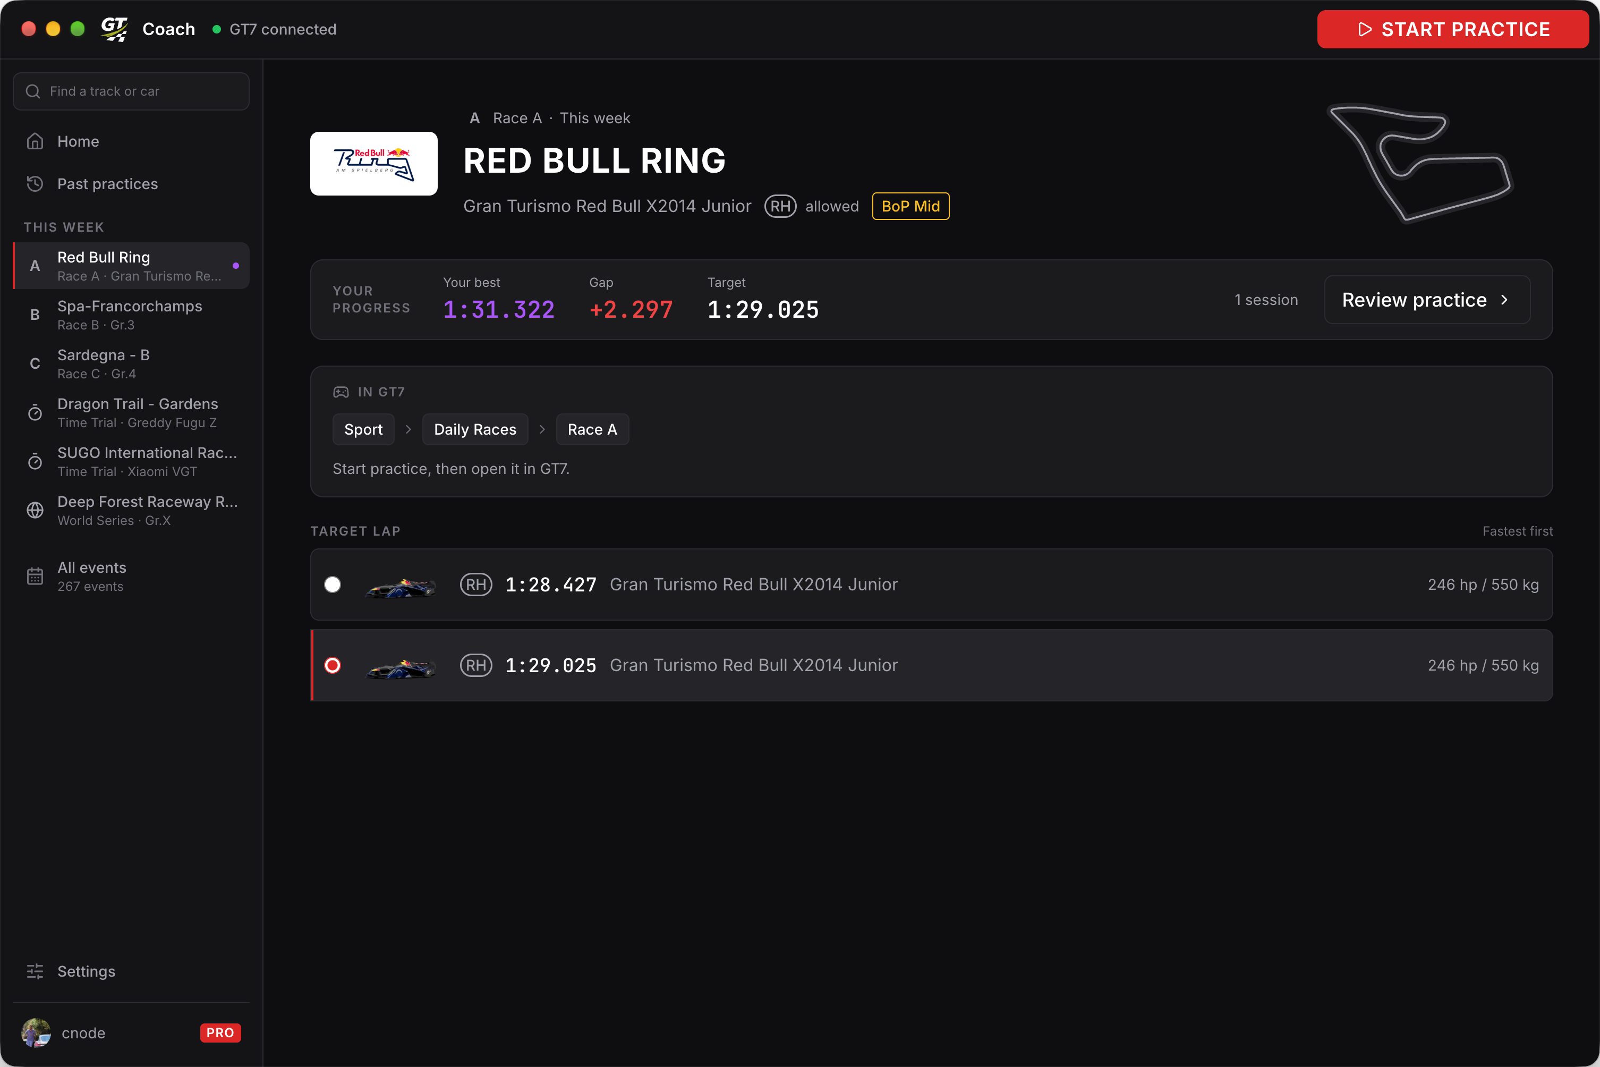Open the Home page in the sidebar
This screenshot has height=1067, width=1600.
point(131,141)
